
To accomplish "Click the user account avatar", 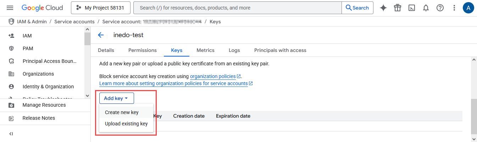I will 468,8.
